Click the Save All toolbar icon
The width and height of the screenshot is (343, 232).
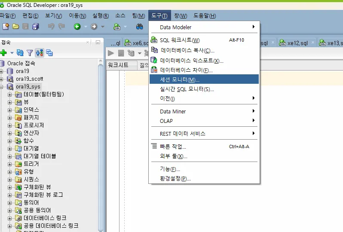[x=35, y=27]
